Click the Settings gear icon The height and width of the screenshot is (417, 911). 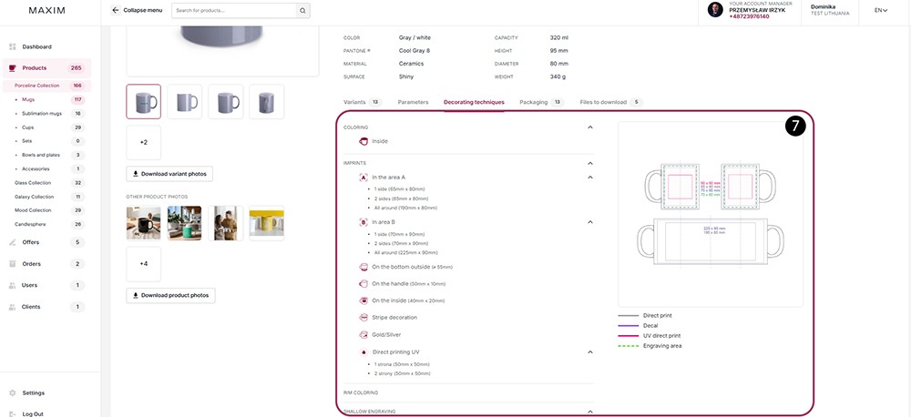click(x=12, y=392)
